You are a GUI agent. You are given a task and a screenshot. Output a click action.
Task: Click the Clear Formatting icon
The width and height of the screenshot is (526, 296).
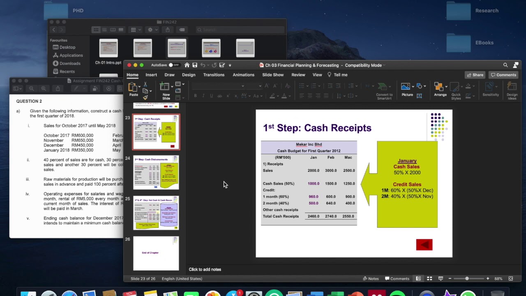[287, 86]
